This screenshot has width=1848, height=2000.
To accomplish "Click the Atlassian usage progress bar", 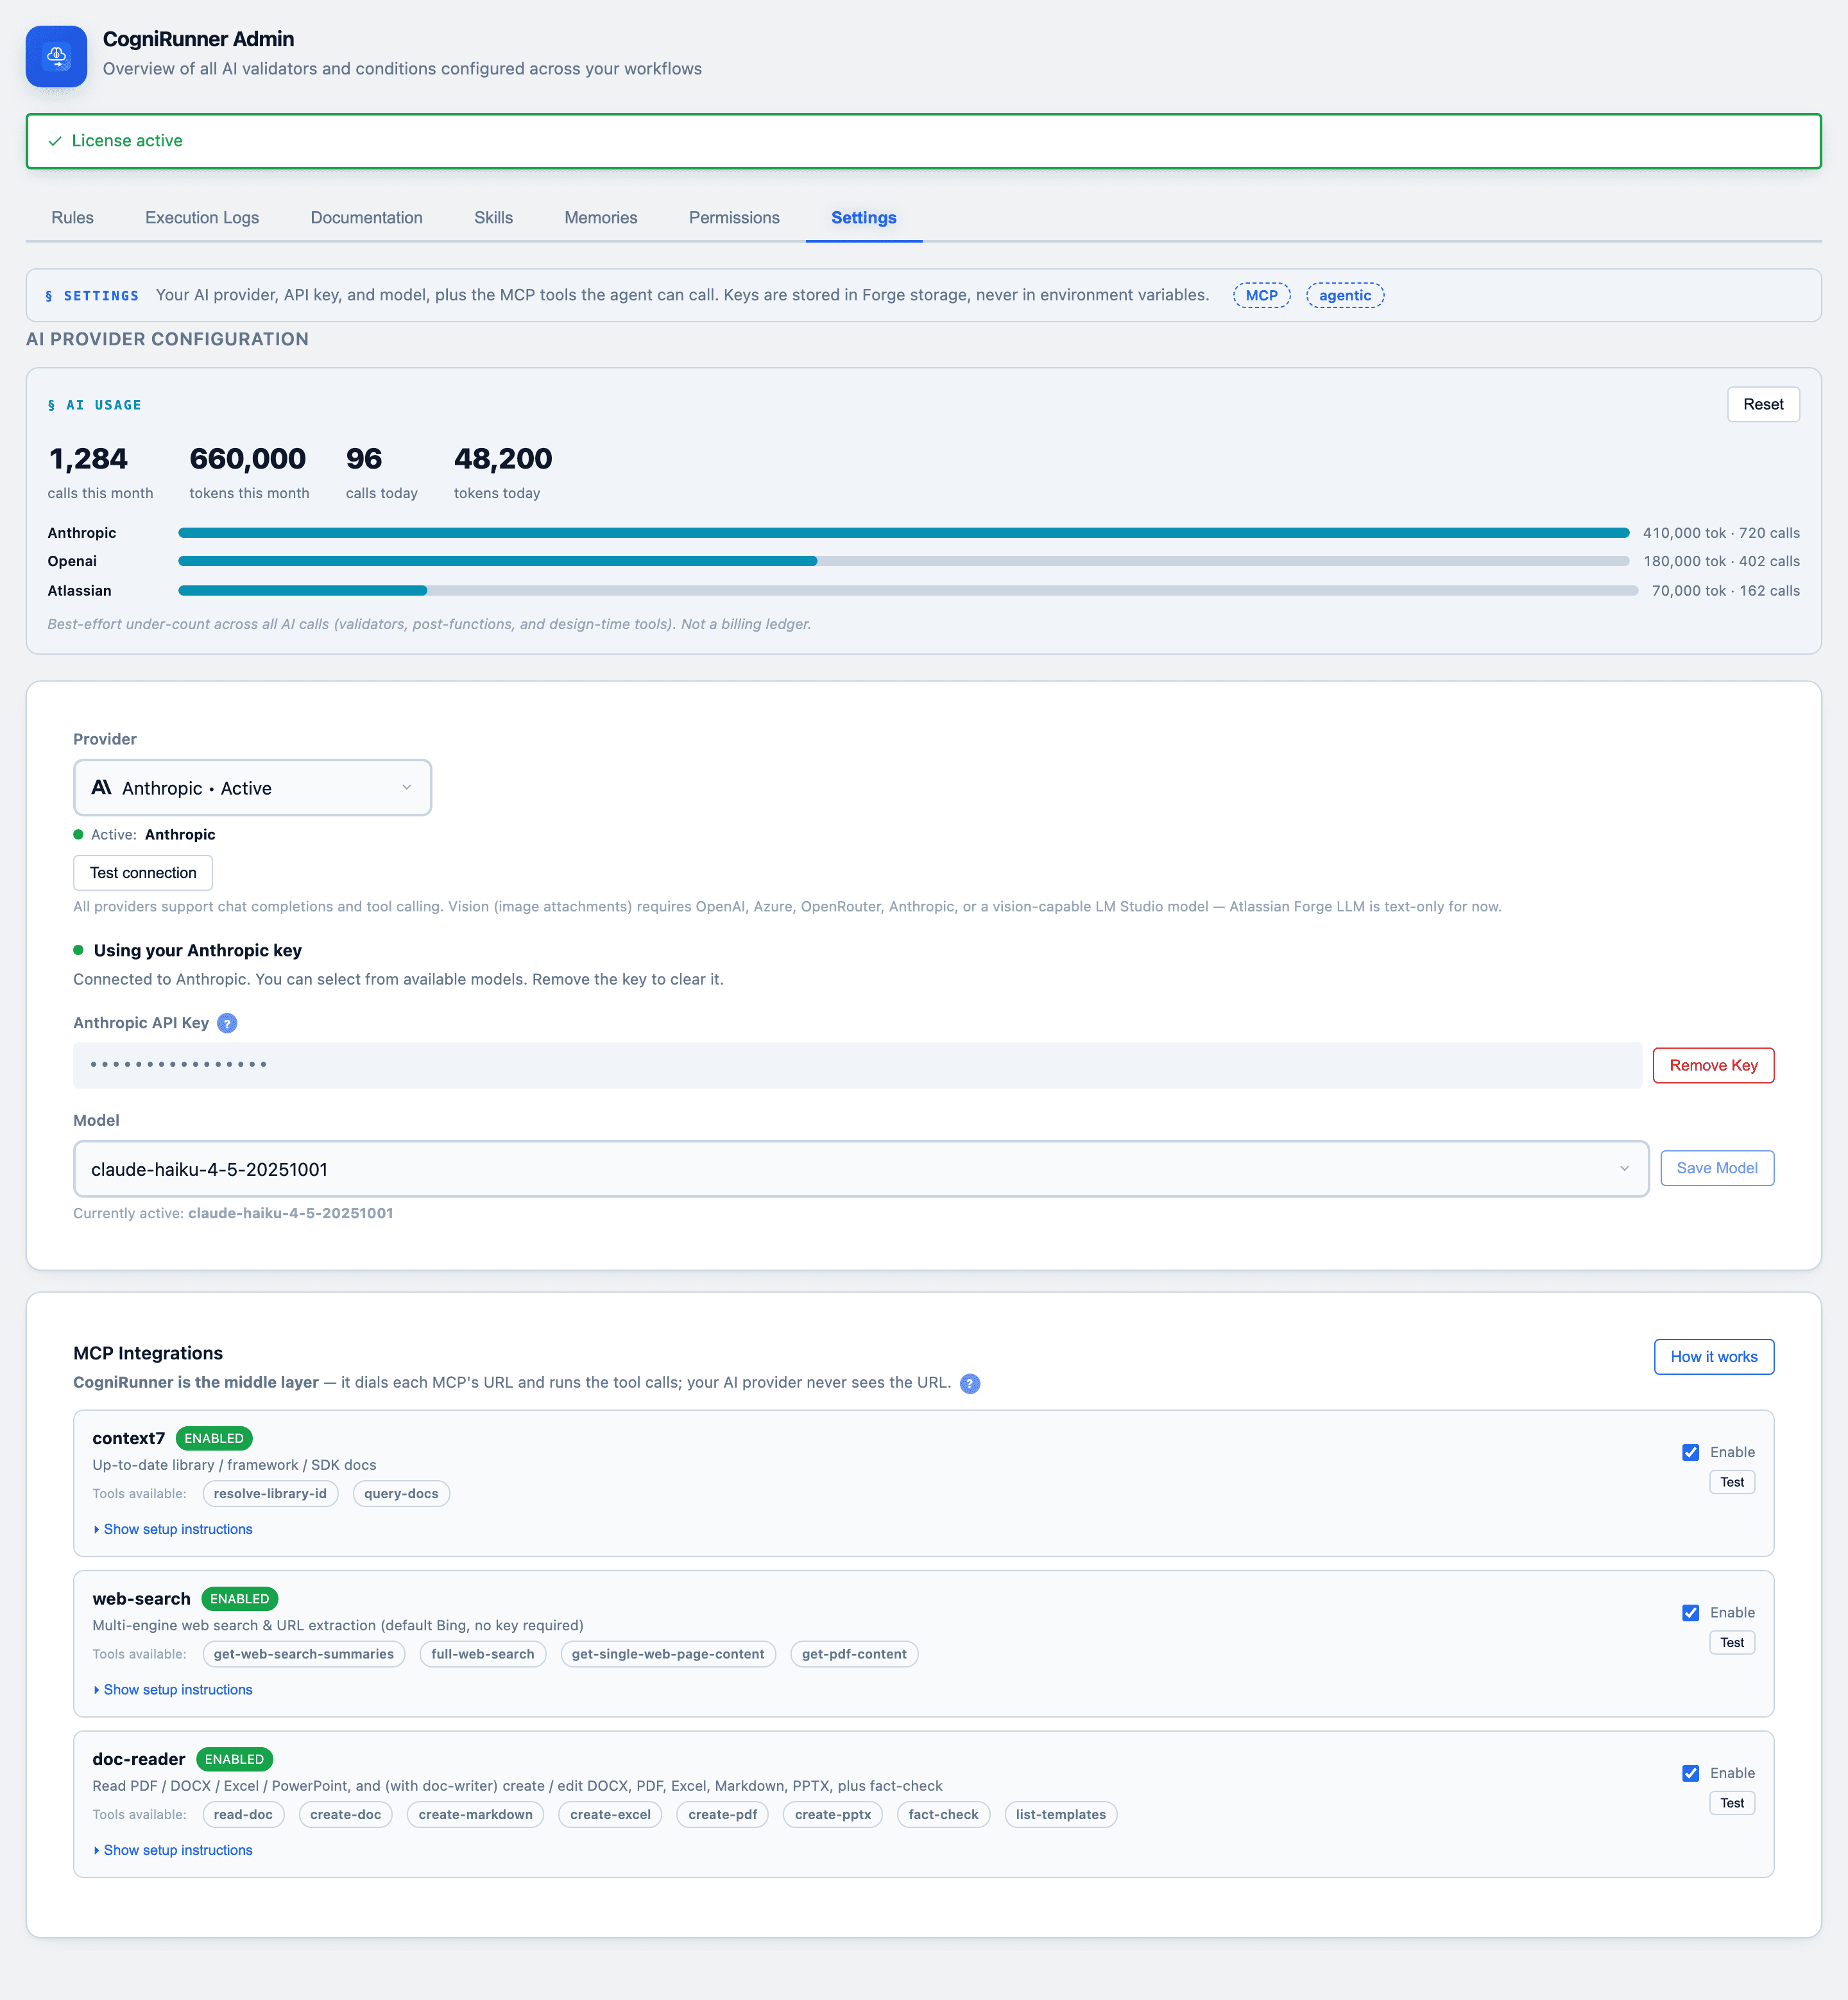I will [x=908, y=591].
